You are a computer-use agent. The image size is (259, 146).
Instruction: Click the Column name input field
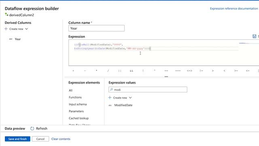coord(96,28)
